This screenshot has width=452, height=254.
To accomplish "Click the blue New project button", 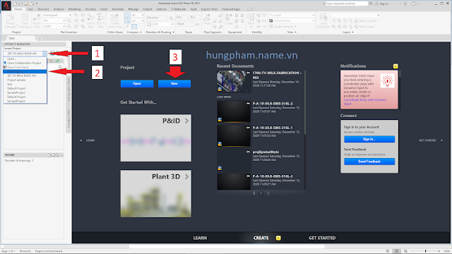I will [x=174, y=83].
